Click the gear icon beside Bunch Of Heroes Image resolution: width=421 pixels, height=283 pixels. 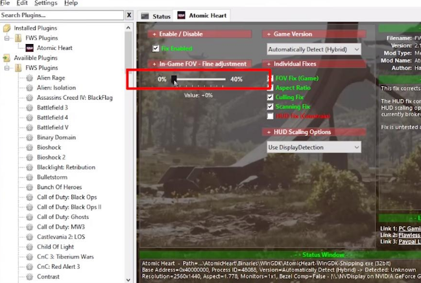coord(30,187)
